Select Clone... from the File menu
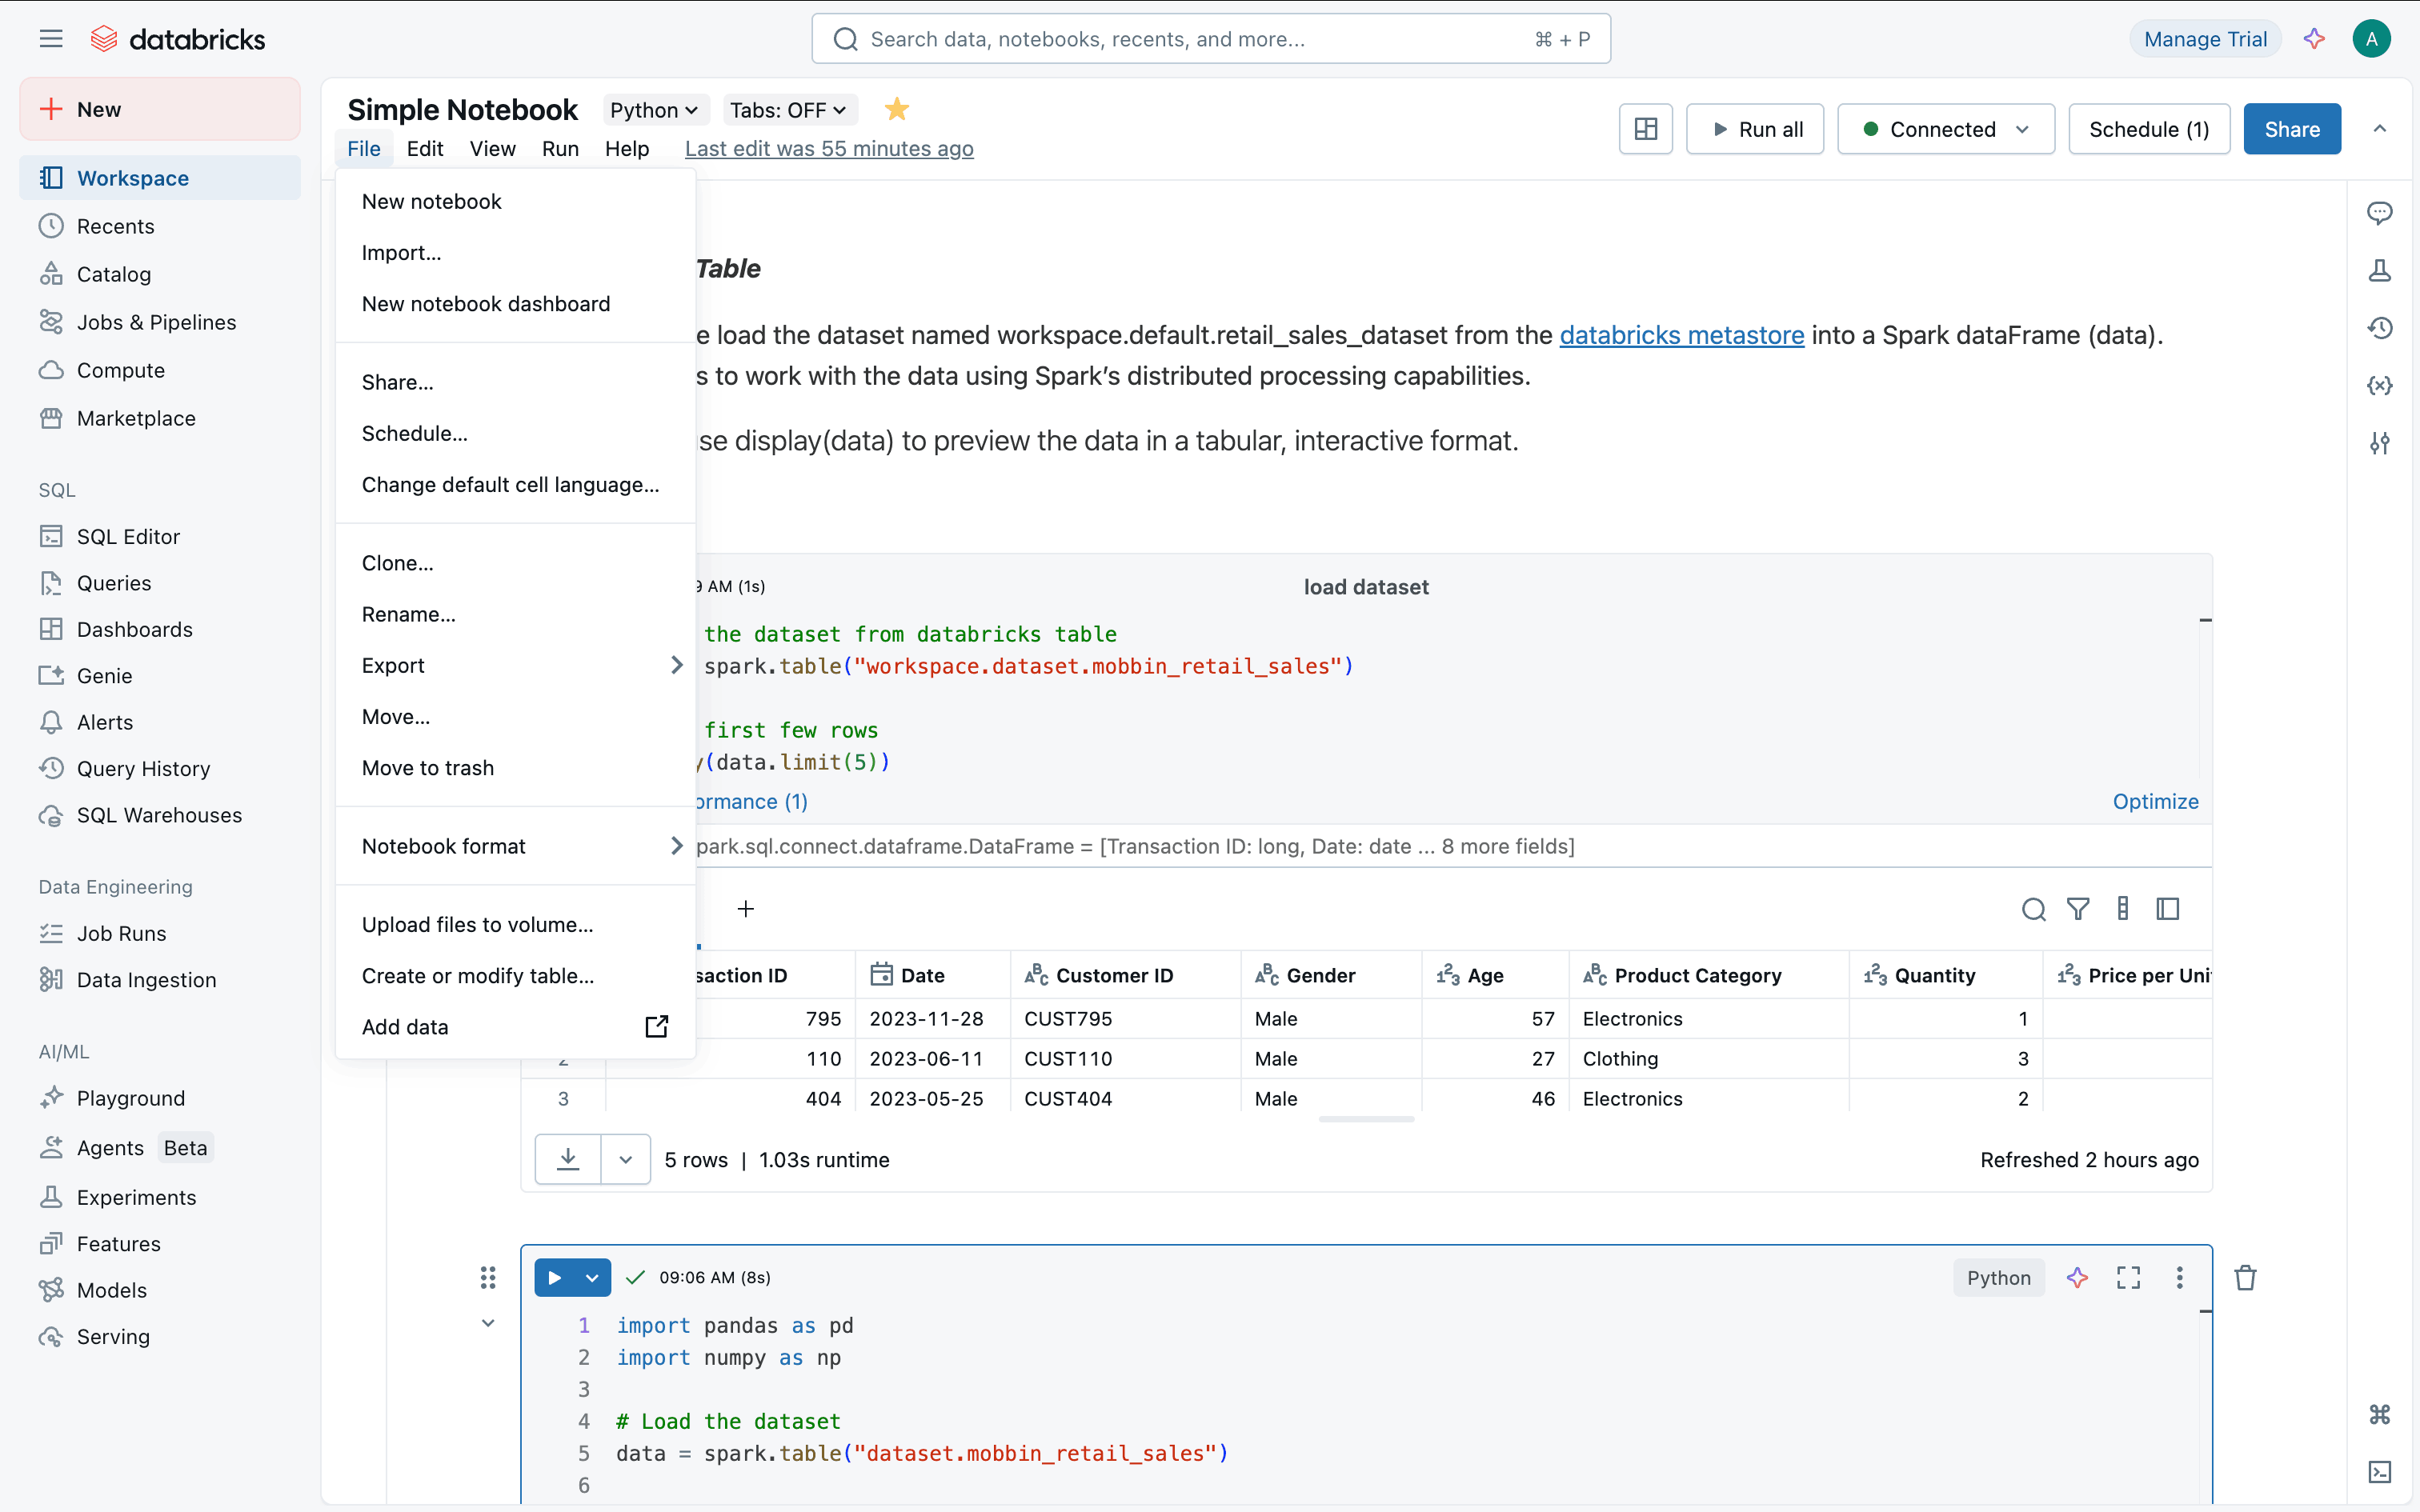Viewport: 2420px width, 1512px height. [x=398, y=563]
